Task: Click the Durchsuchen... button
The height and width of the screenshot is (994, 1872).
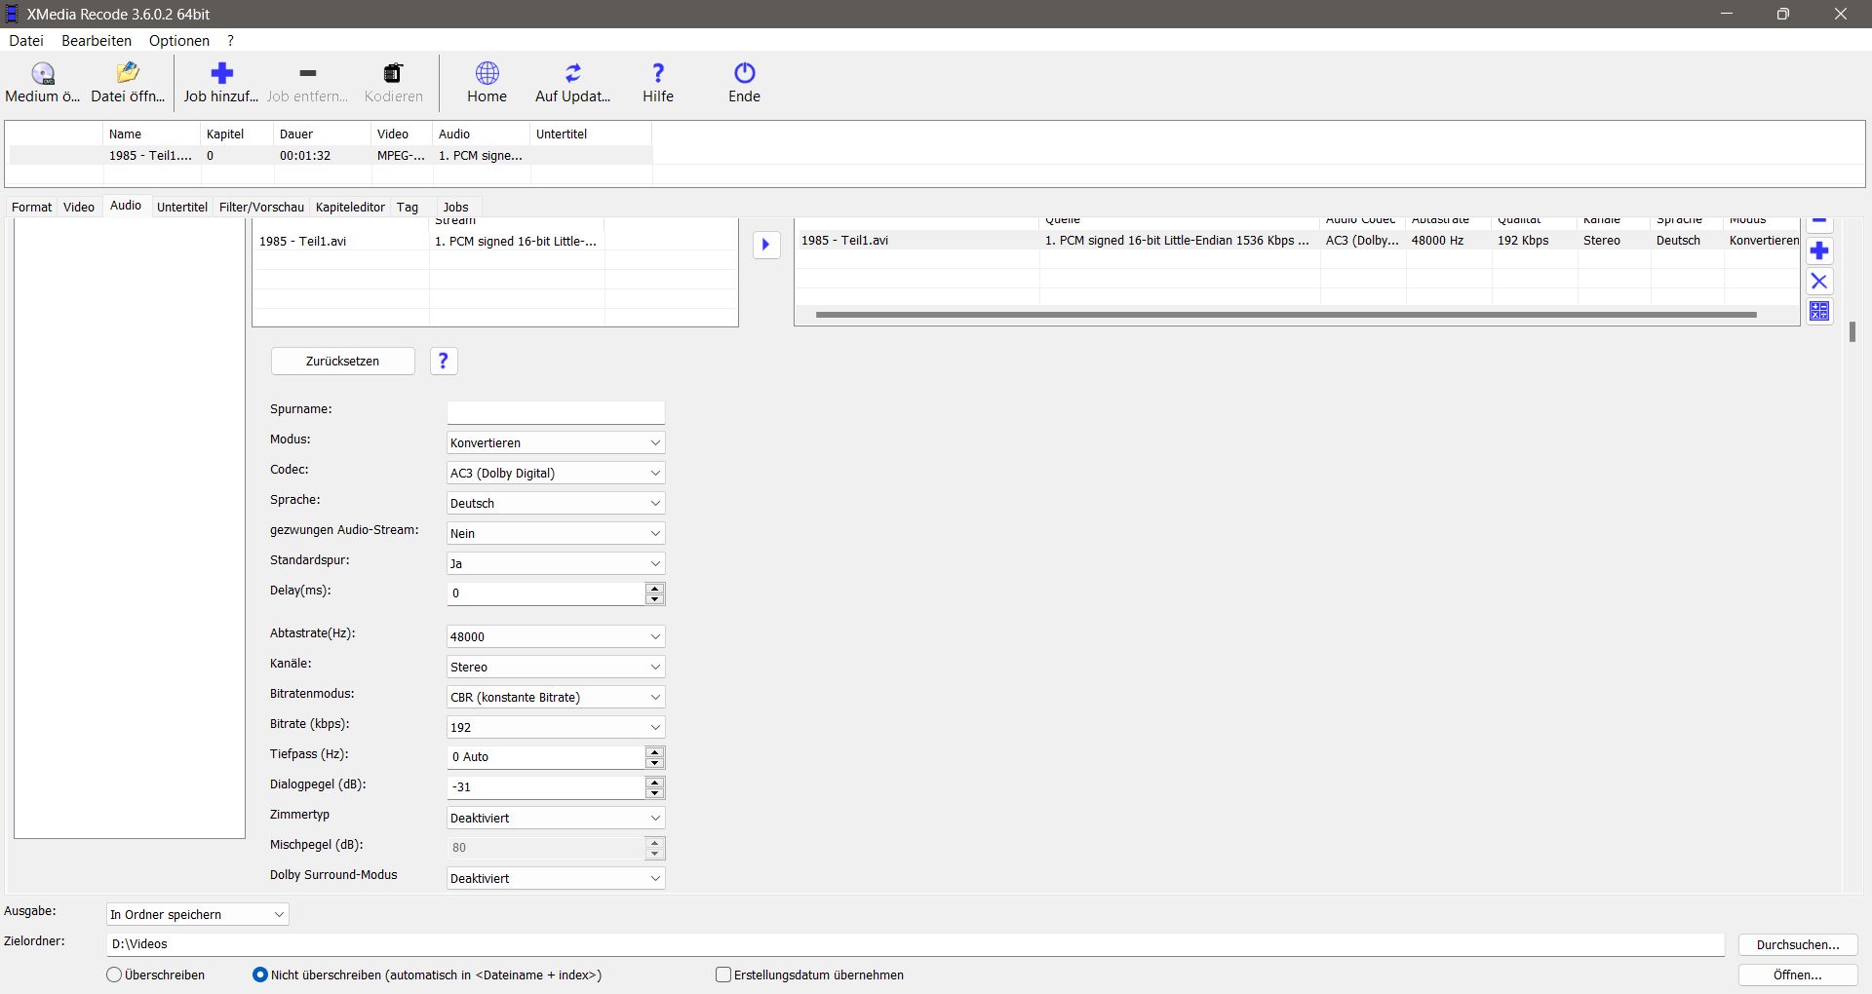Action: [1798, 944]
